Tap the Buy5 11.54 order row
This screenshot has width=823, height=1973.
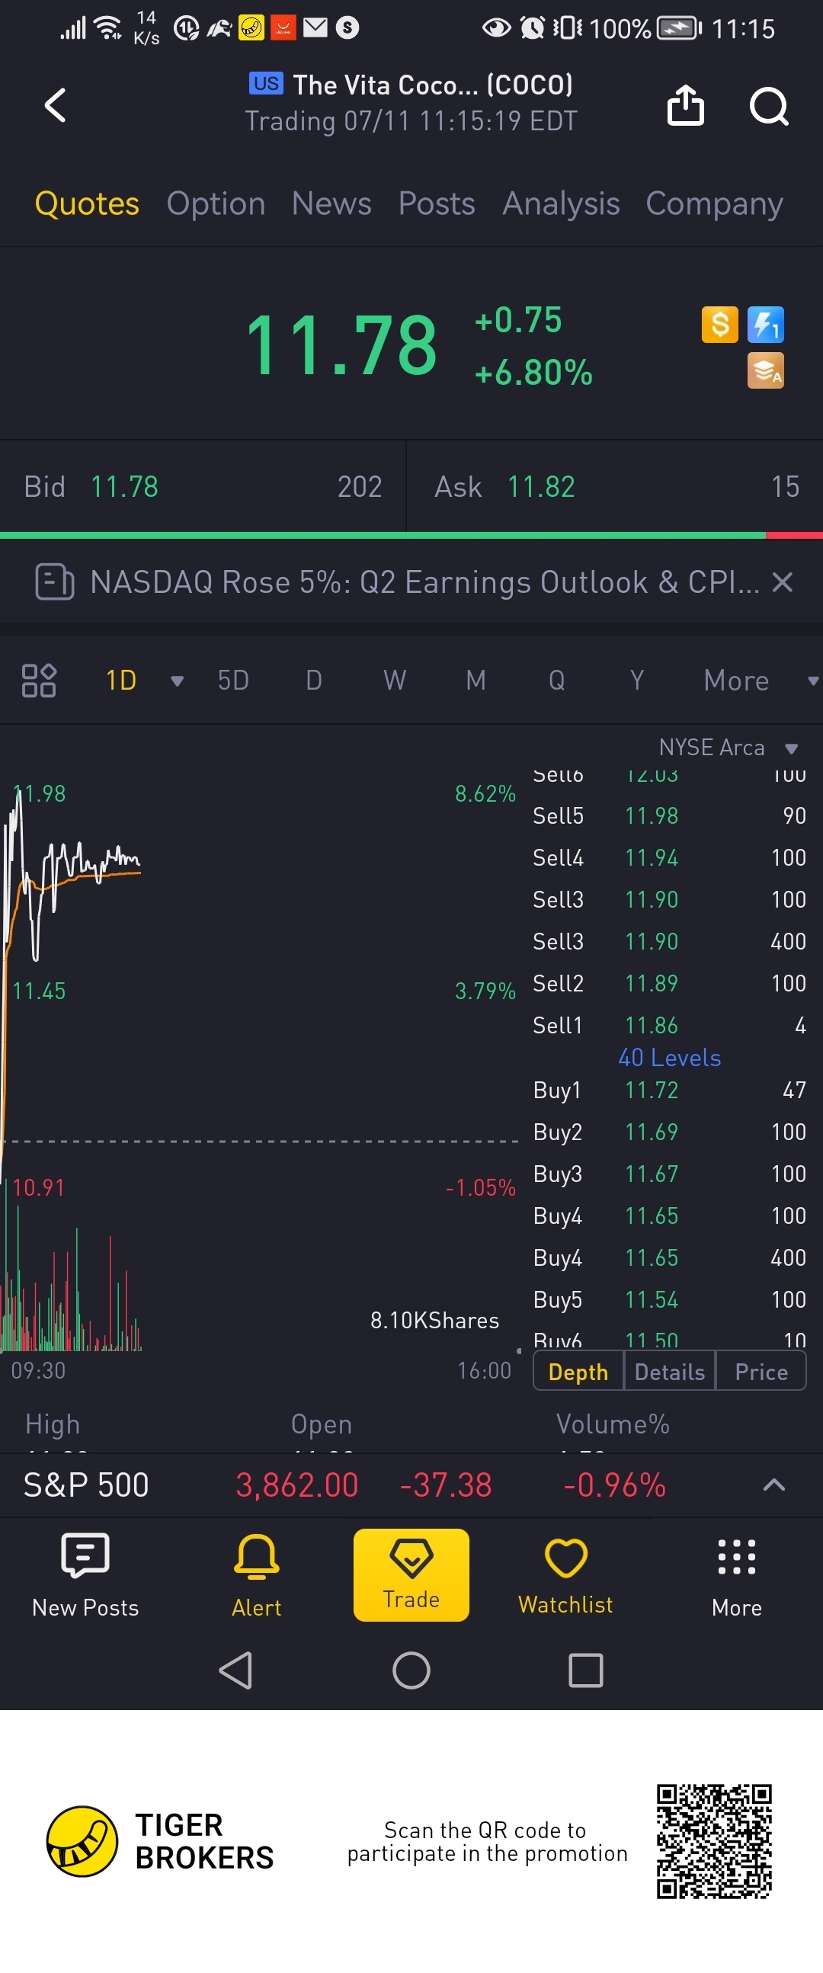click(x=669, y=1299)
